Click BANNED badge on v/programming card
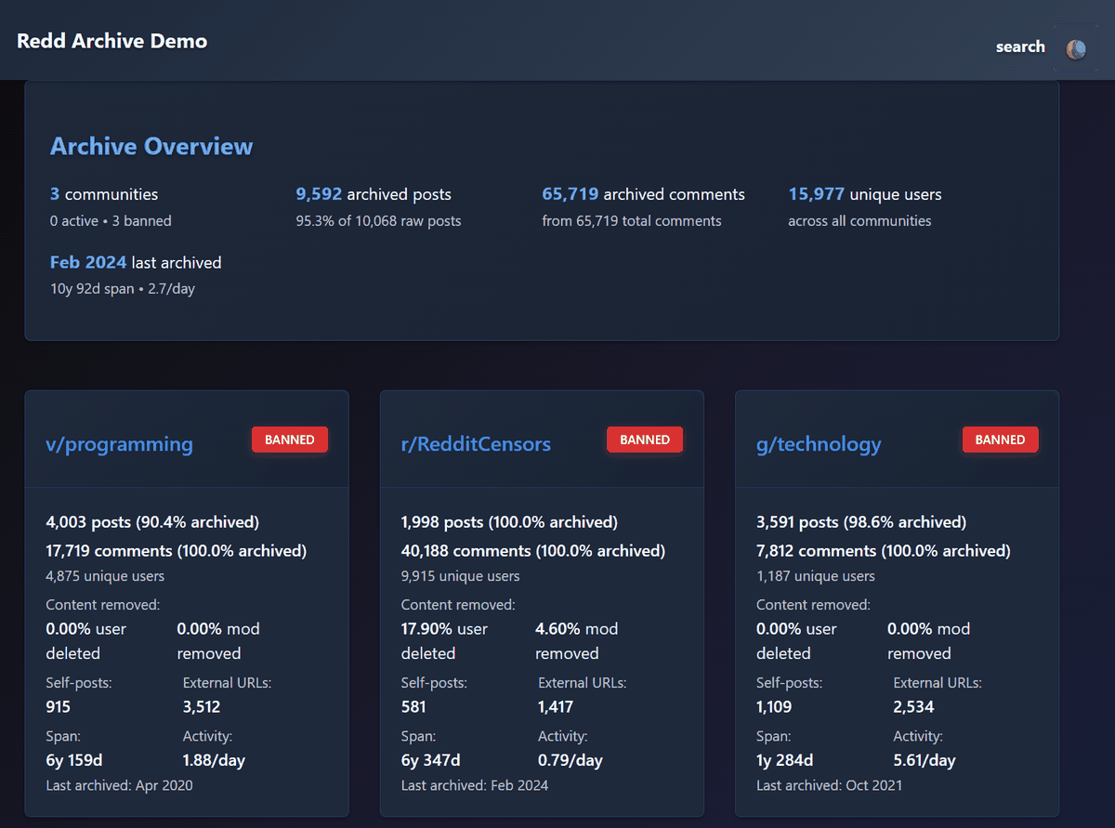The image size is (1115, 828). pyautogui.click(x=290, y=440)
